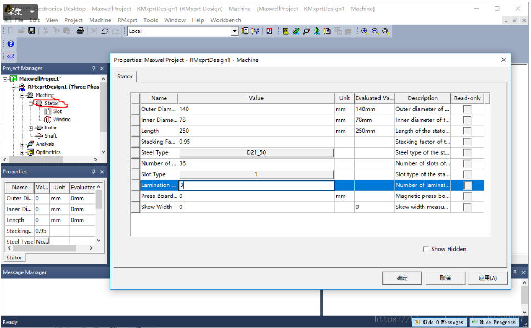Viewport: 531px width, 328px height.
Task: Expand the Rotor tree node
Action: (31, 128)
